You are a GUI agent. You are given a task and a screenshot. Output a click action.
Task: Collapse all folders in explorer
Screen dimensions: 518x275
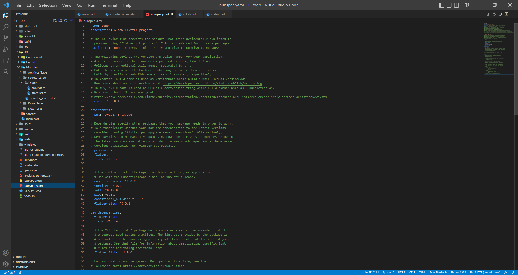tap(71, 20)
